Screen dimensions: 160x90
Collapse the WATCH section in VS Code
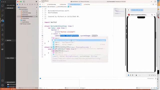coord(9,40)
